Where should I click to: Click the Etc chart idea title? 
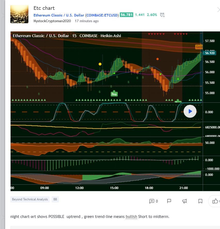[x=44, y=8]
